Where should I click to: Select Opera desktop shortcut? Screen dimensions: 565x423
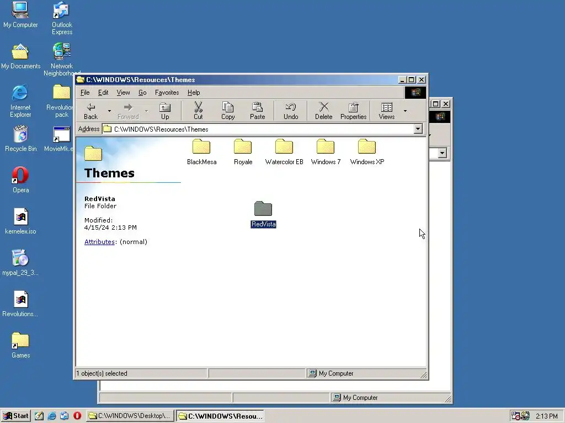[x=20, y=180]
